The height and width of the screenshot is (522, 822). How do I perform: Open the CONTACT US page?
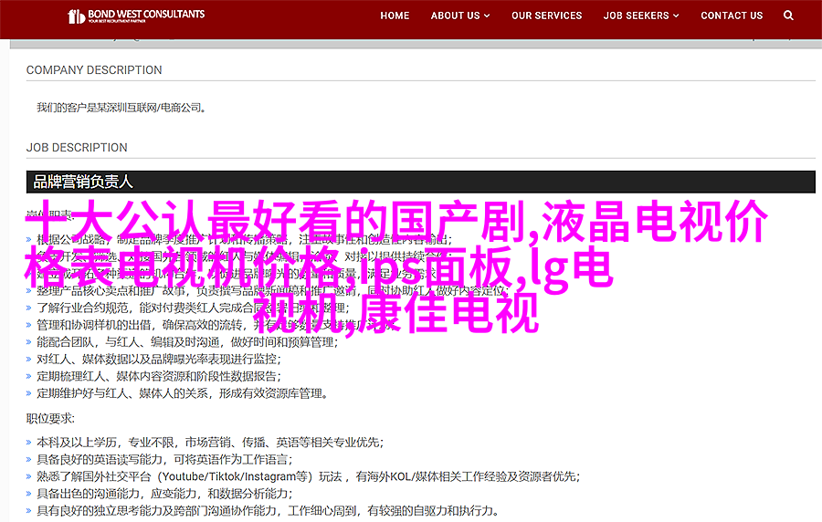click(732, 16)
